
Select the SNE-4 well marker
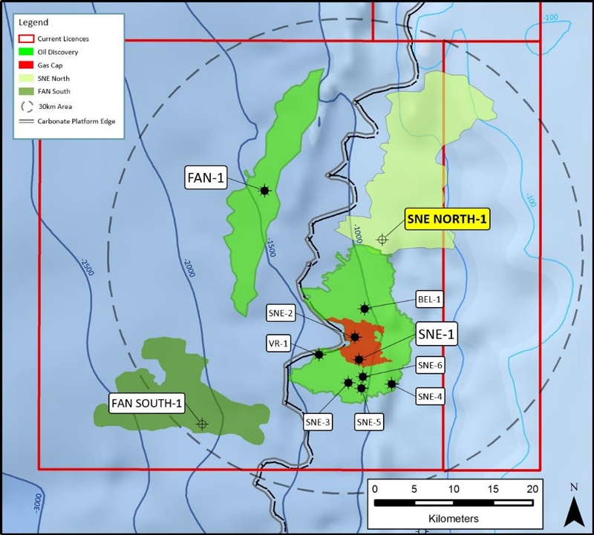tap(392, 384)
